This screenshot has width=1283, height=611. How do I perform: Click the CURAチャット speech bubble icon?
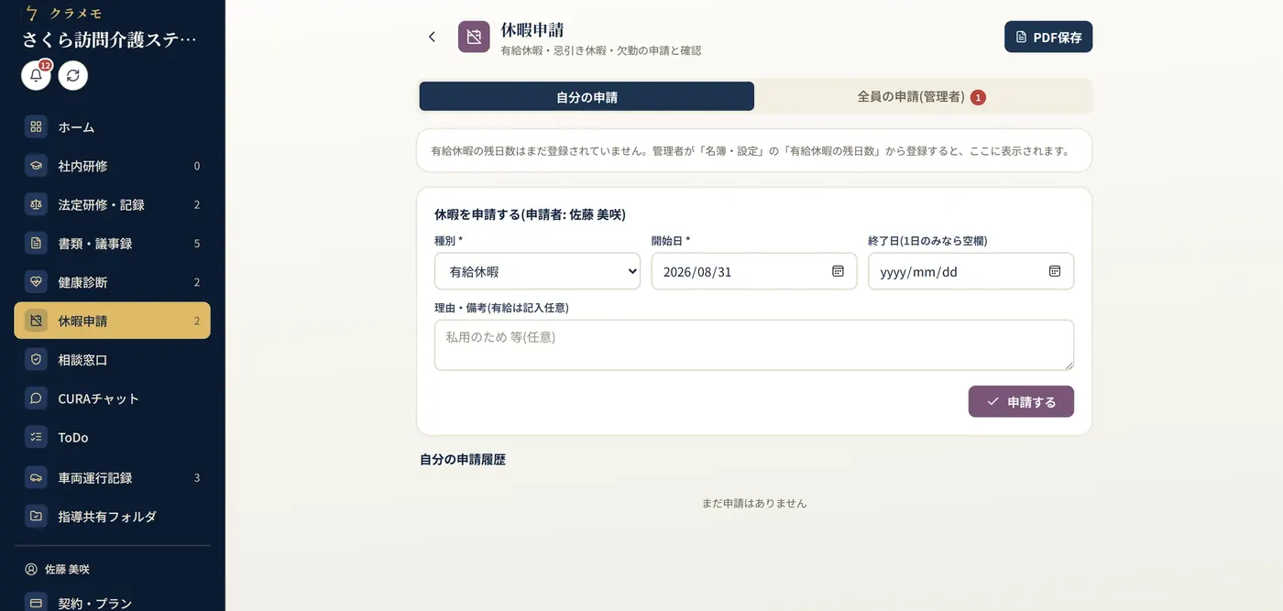[36, 398]
